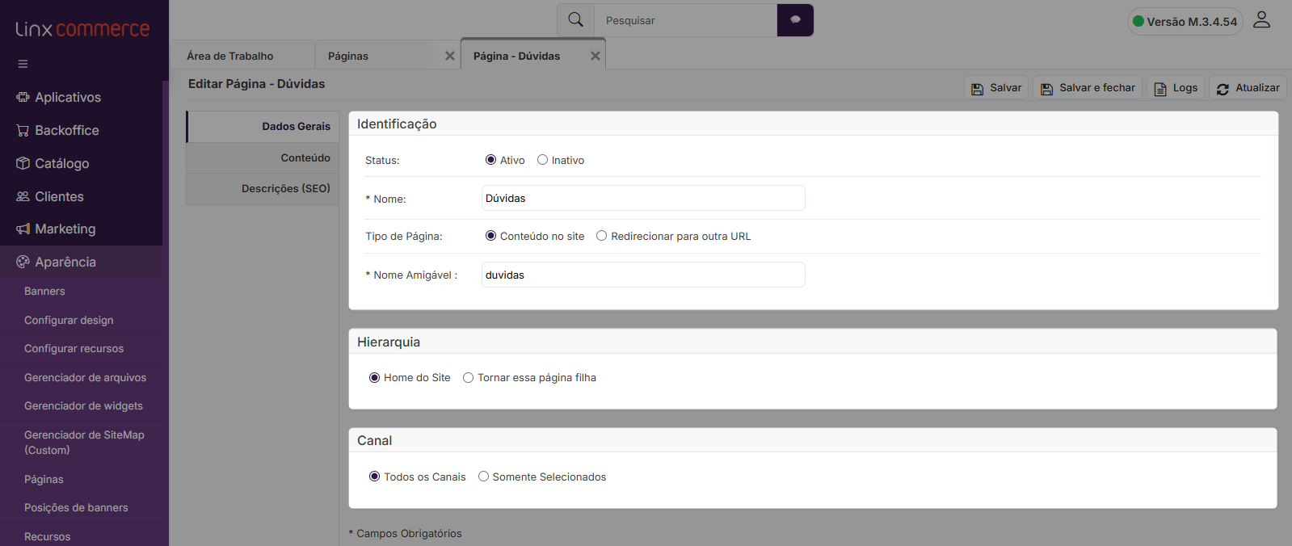Click the Atualizar refresh icon

pos(1223,89)
